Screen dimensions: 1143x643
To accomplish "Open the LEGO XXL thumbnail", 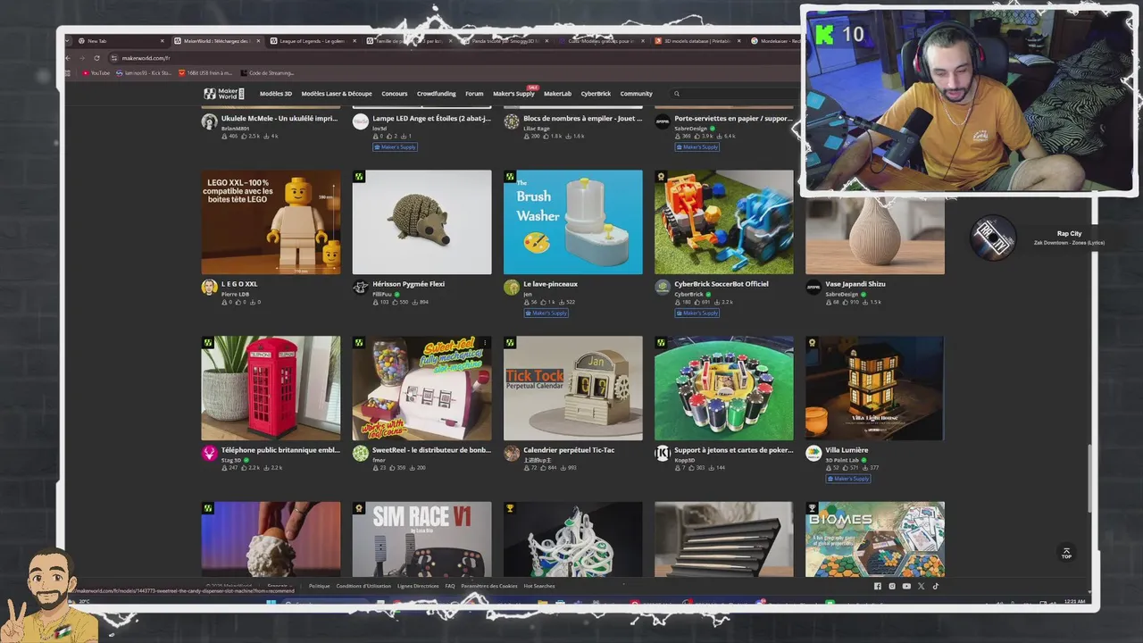I will coord(271,222).
